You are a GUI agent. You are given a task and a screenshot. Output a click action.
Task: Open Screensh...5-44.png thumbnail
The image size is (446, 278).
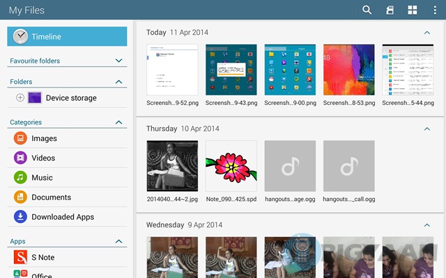(x=408, y=69)
